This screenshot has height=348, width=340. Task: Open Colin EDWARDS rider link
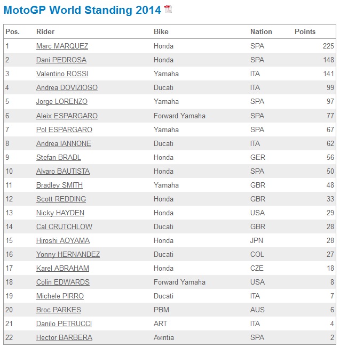tap(63, 282)
